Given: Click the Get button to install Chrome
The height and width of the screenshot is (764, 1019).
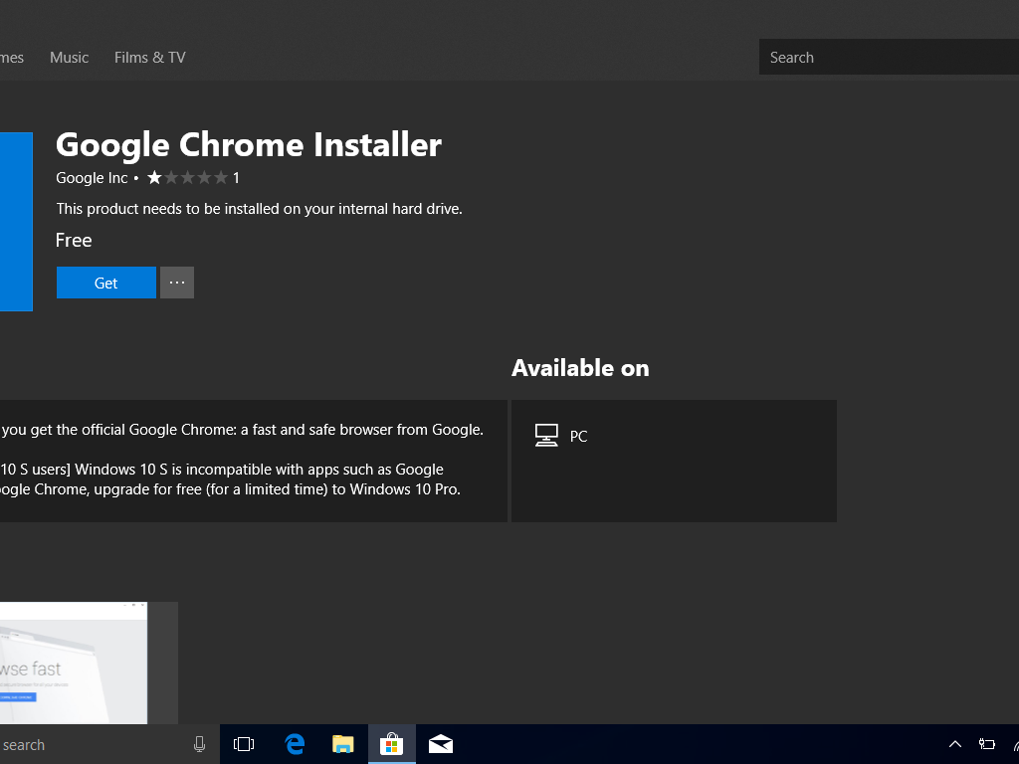Looking at the screenshot, I should (x=106, y=283).
